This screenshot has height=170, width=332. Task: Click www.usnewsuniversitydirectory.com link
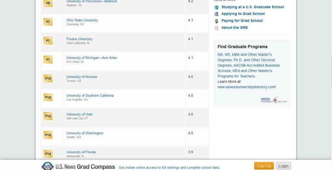[x=246, y=87]
